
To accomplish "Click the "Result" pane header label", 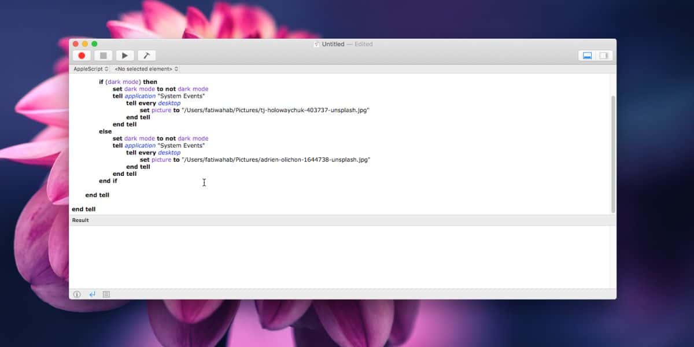I will point(80,220).
